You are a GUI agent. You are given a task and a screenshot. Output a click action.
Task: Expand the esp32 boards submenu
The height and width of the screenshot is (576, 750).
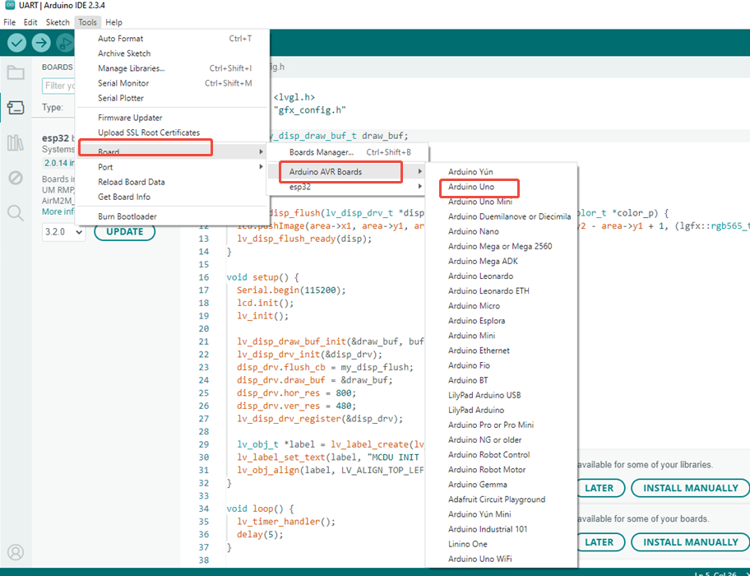pyautogui.click(x=347, y=187)
